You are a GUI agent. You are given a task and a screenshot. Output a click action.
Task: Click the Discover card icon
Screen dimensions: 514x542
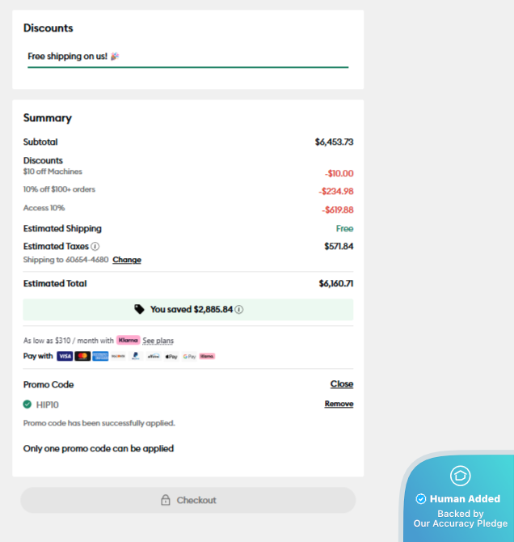click(118, 356)
